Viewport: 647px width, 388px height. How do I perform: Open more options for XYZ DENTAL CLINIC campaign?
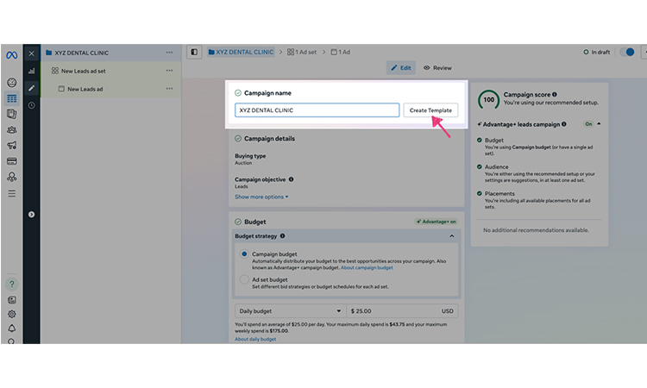(x=170, y=53)
